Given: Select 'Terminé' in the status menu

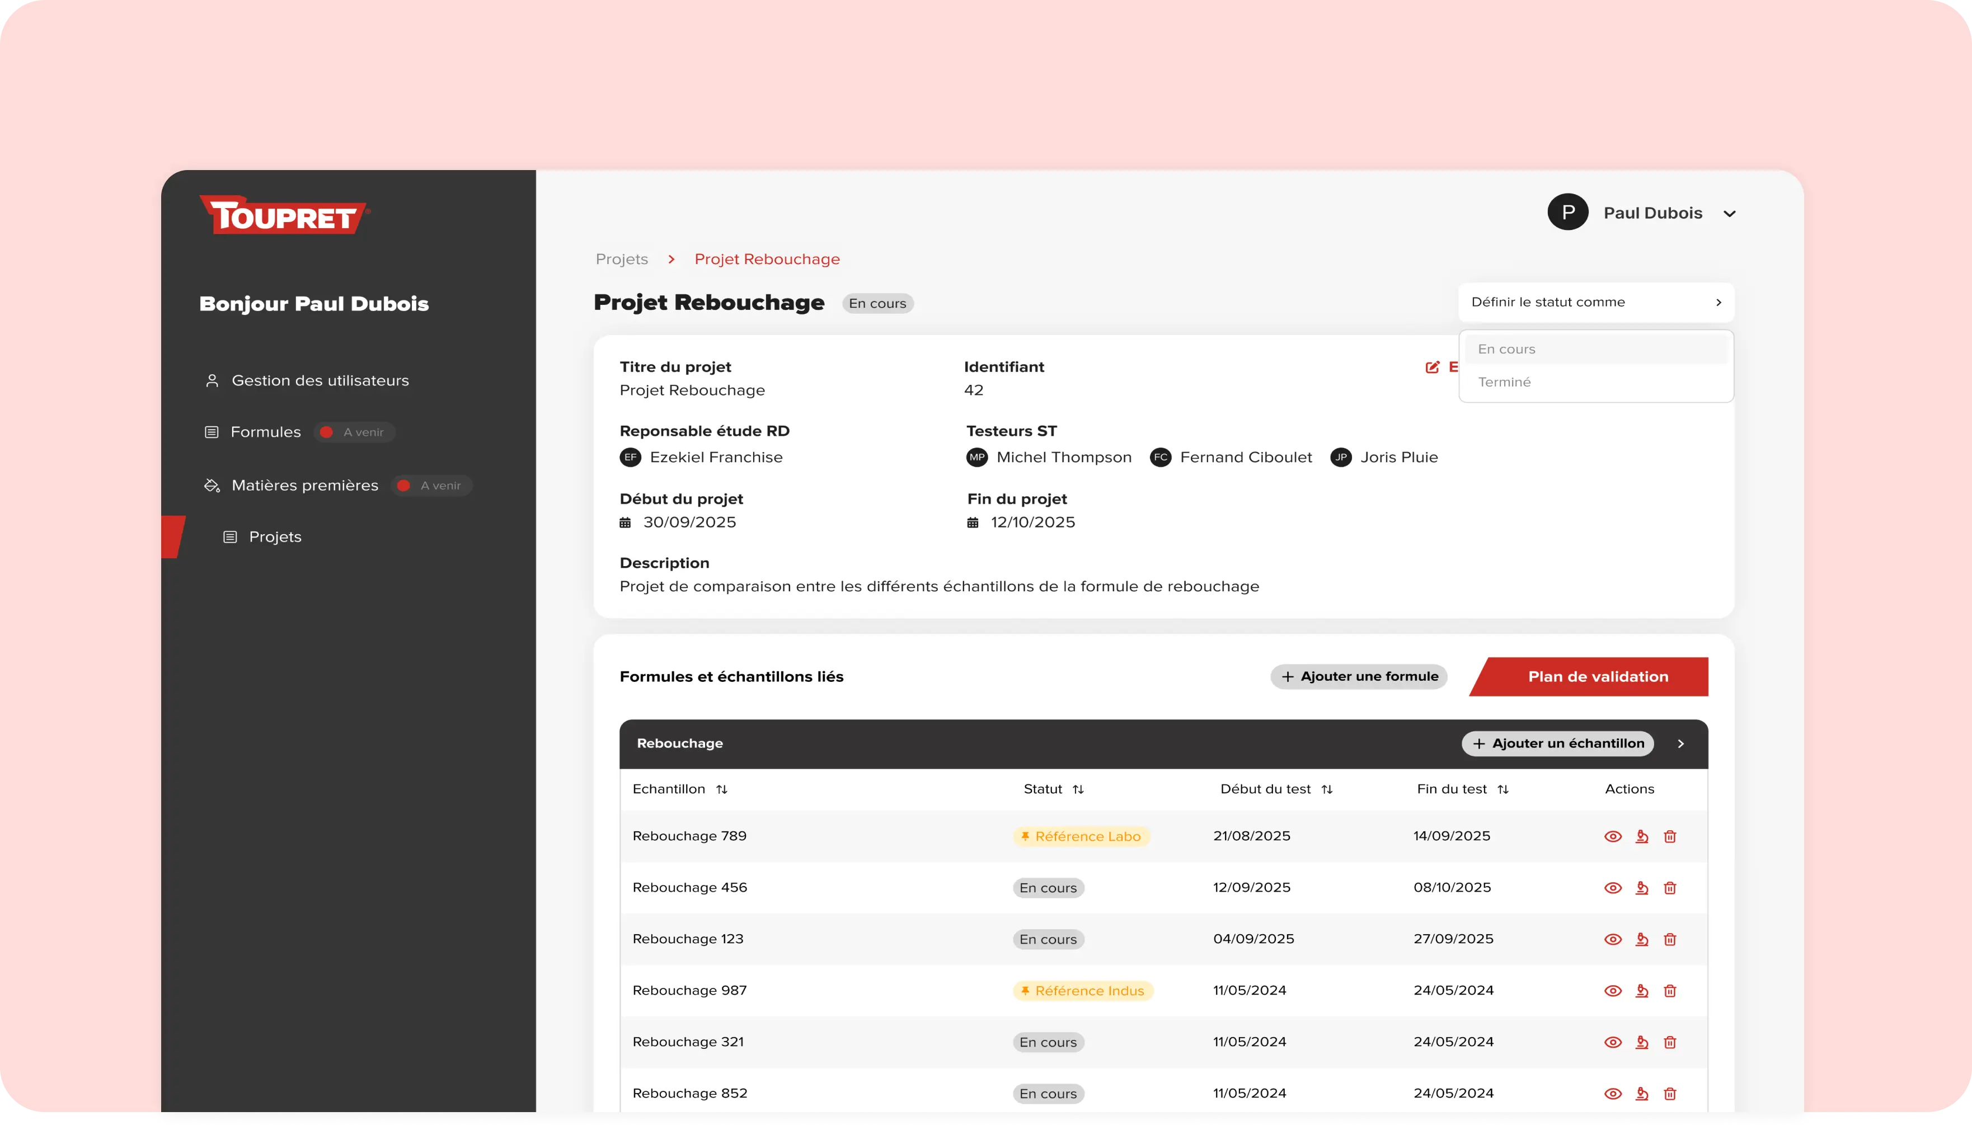Looking at the screenshot, I should [1505, 382].
